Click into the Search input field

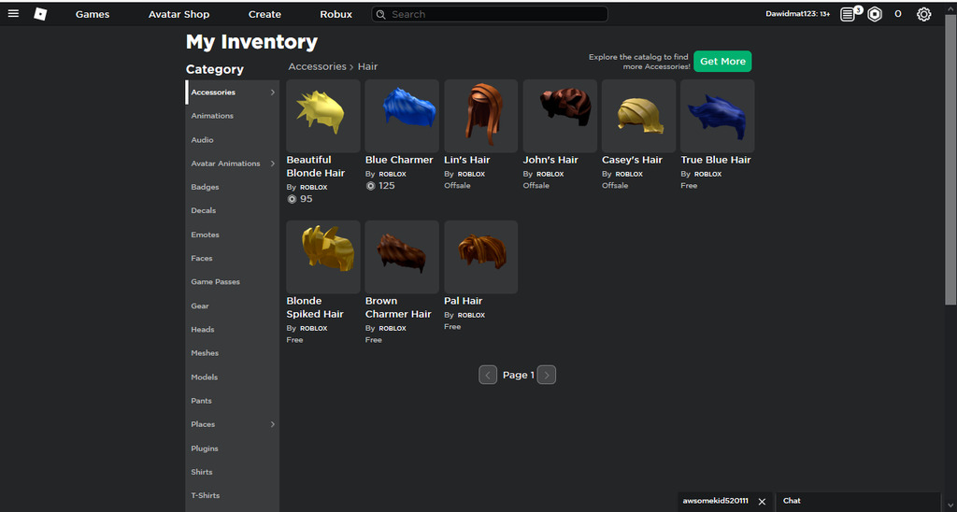[490, 14]
